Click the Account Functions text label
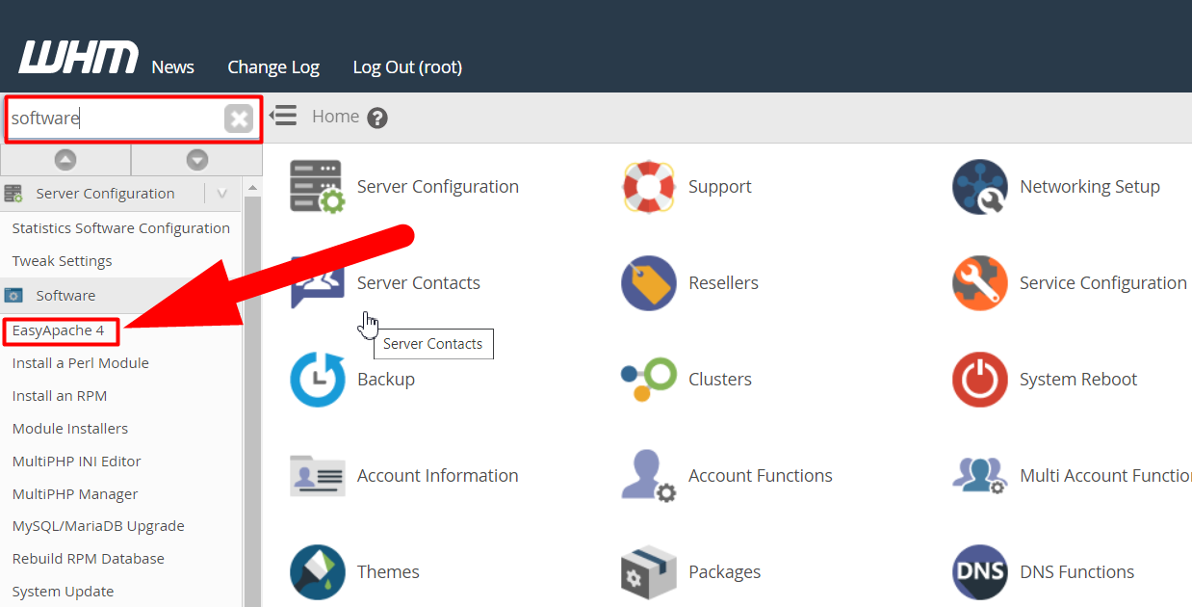The height and width of the screenshot is (607, 1192). pos(761,476)
